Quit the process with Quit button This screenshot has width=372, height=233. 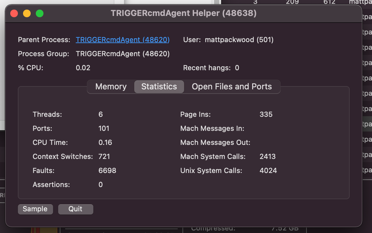(75, 209)
